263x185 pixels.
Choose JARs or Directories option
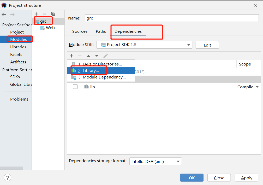point(101,64)
